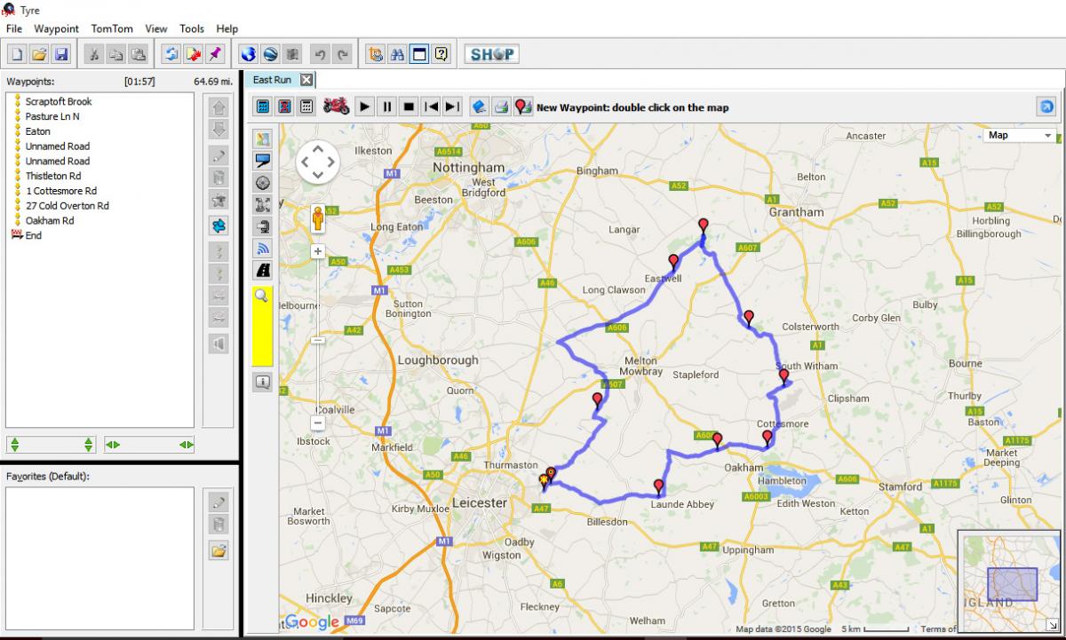Open the SHOP button
The width and height of the screenshot is (1066, 640).
(491, 55)
